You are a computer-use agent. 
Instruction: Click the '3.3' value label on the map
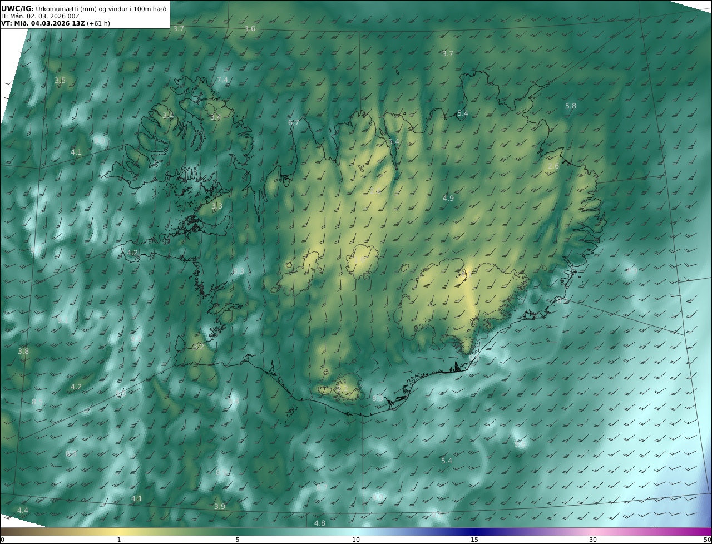(217, 206)
